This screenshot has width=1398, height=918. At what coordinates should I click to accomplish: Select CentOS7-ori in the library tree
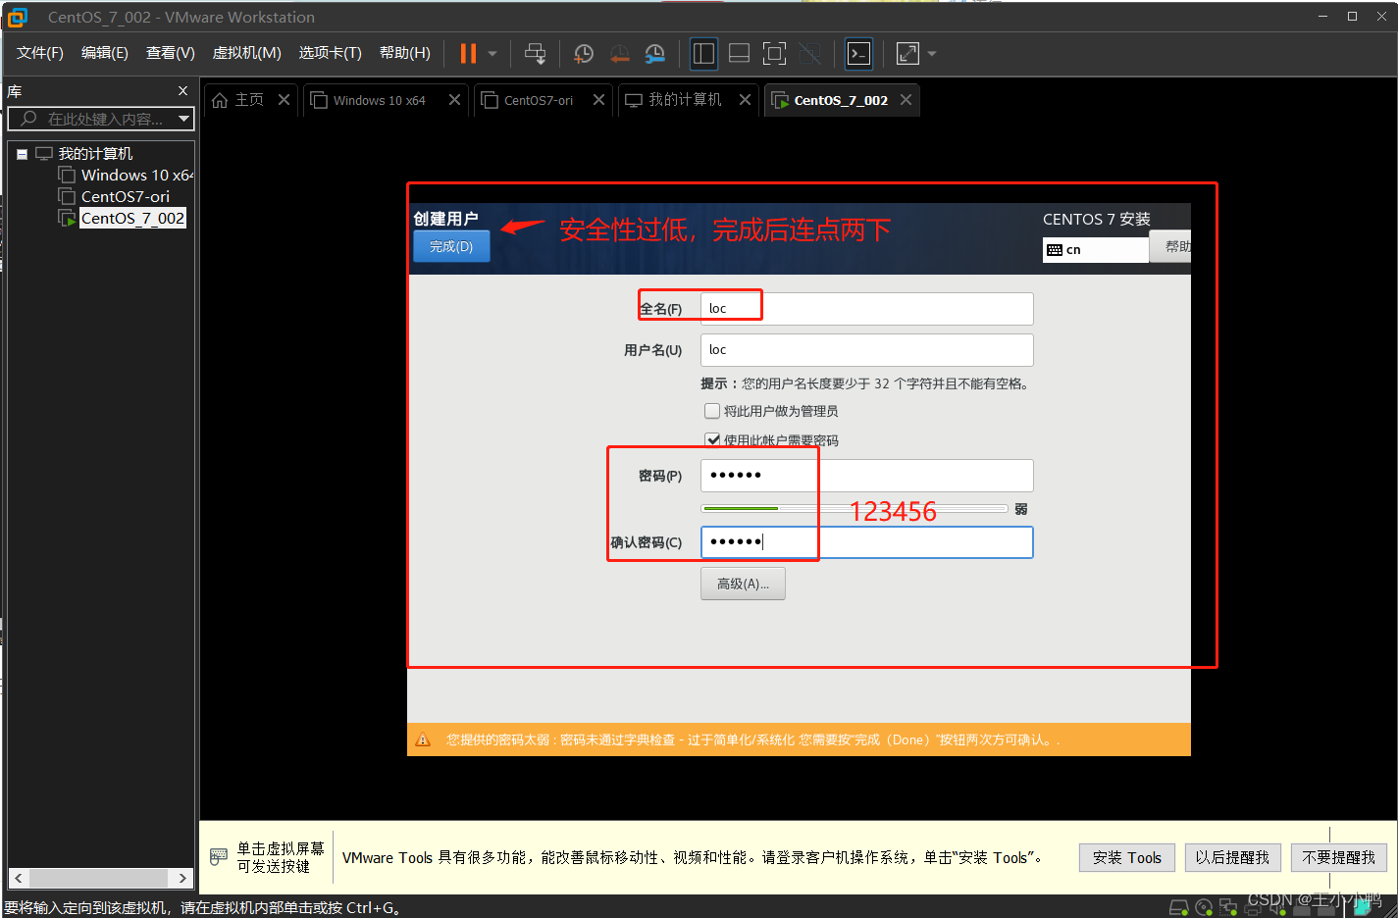coord(125,196)
